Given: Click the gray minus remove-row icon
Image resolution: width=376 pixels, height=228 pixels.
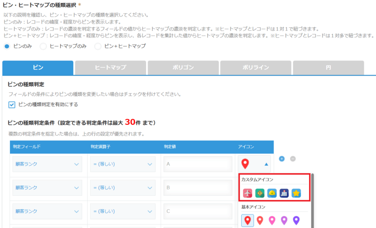Looking at the screenshot, I should click(x=292, y=159).
